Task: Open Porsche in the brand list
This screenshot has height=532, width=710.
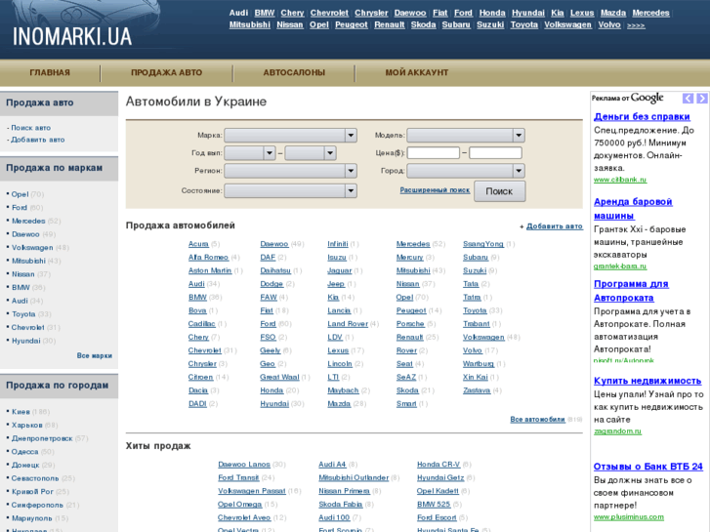Action: [x=410, y=324]
